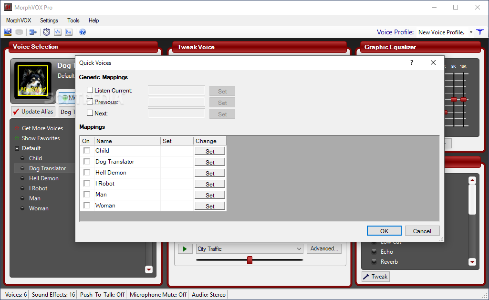489x300 pixels.
Task: Select the Woman voice in list
Action: [39, 208]
